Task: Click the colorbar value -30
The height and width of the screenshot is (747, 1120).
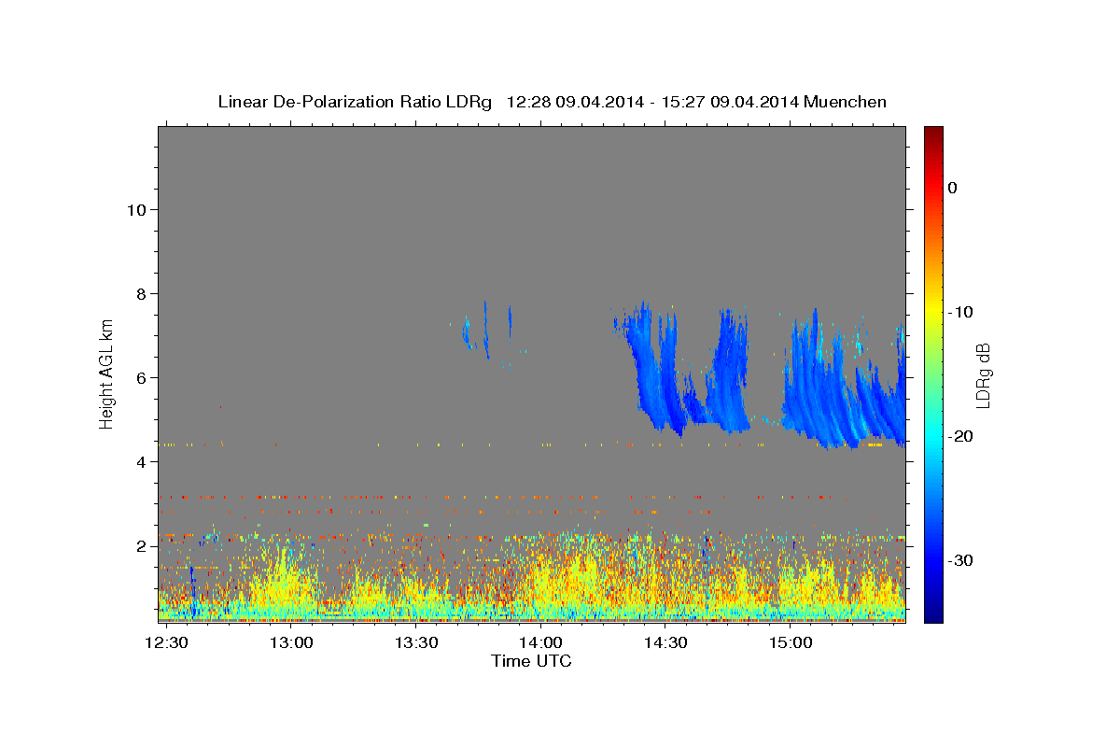Action: [x=960, y=560]
